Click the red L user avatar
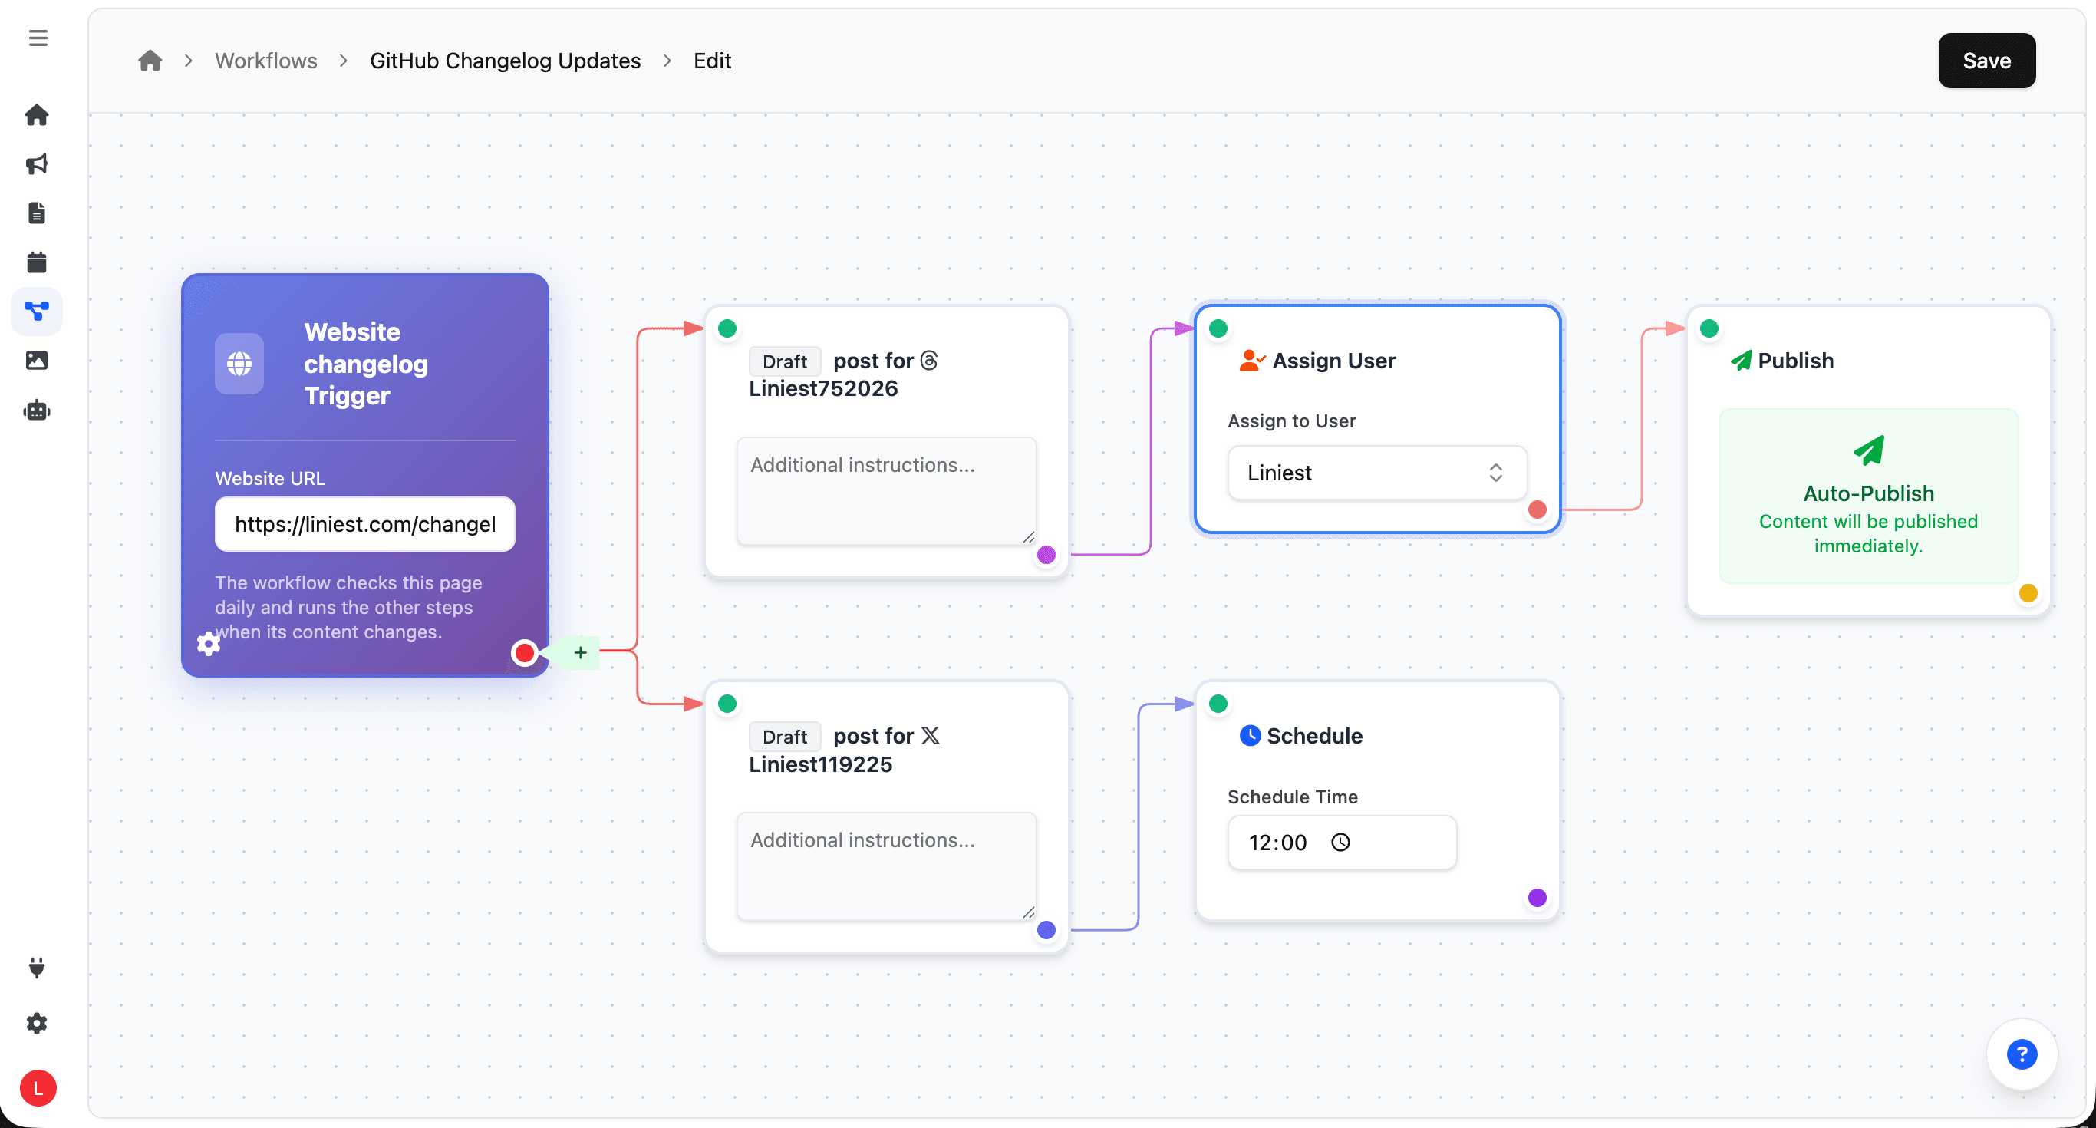Image resolution: width=2096 pixels, height=1128 pixels. coord(38,1088)
